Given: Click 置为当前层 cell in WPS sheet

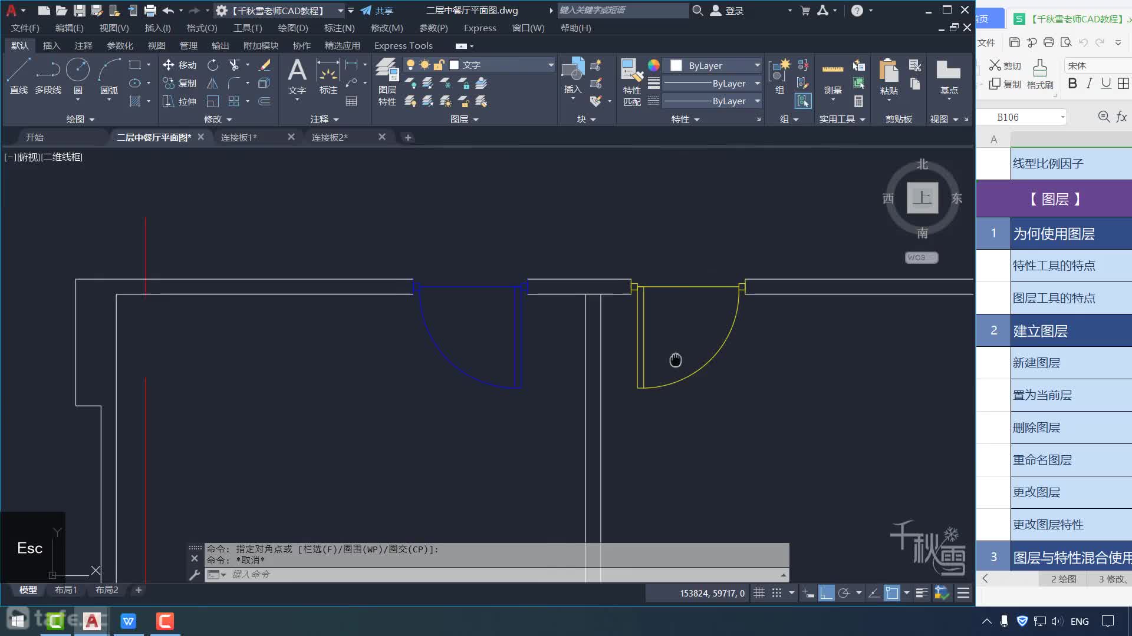Looking at the screenshot, I should click(x=1071, y=395).
